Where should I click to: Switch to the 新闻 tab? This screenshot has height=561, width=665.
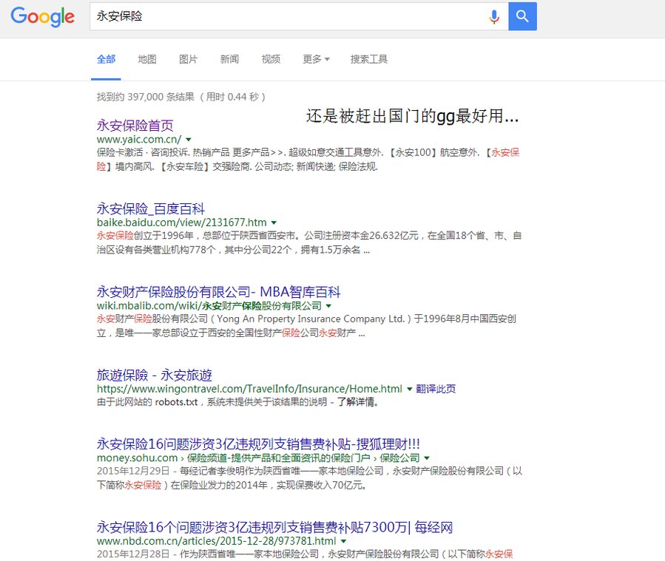point(229,59)
